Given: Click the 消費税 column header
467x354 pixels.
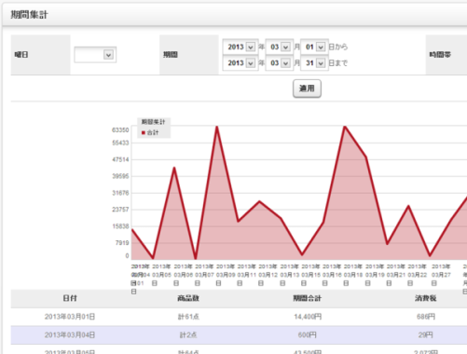Looking at the screenshot, I should pos(426,298).
